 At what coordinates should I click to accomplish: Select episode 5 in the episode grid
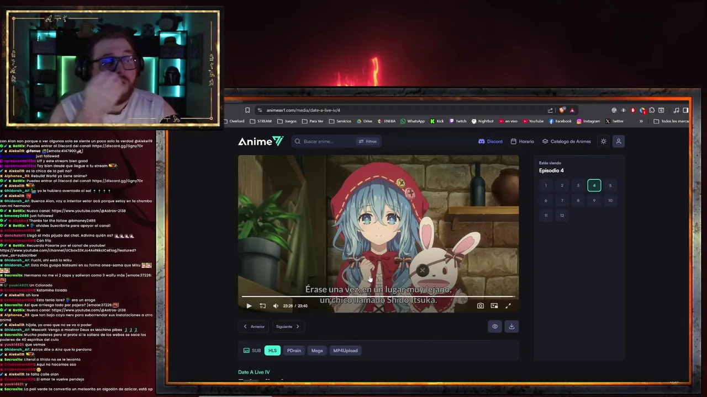tap(610, 185)
